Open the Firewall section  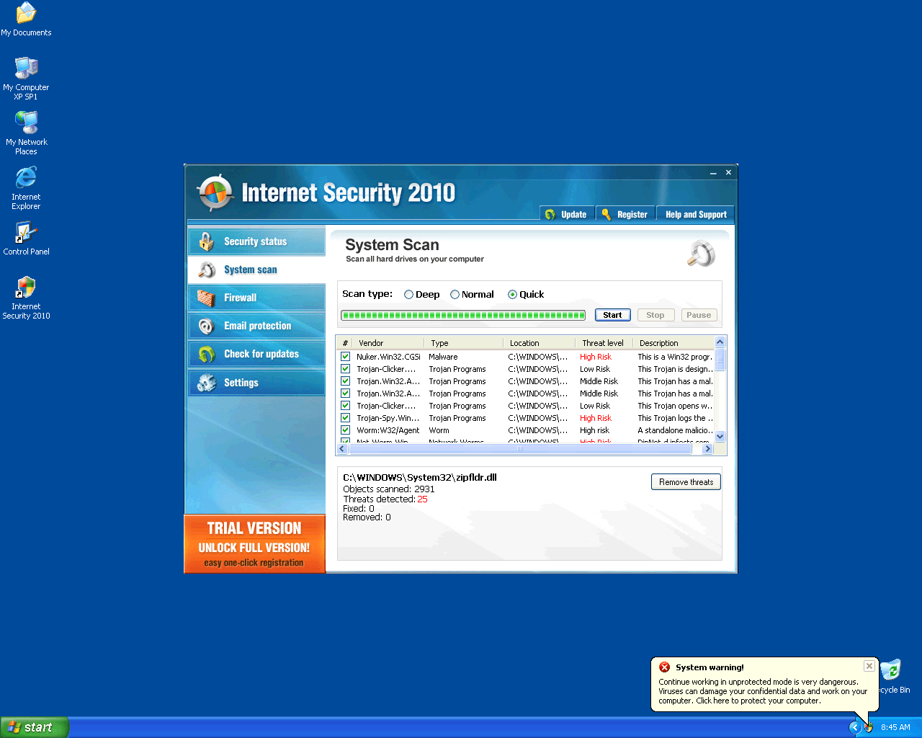[x=256, y=298]
